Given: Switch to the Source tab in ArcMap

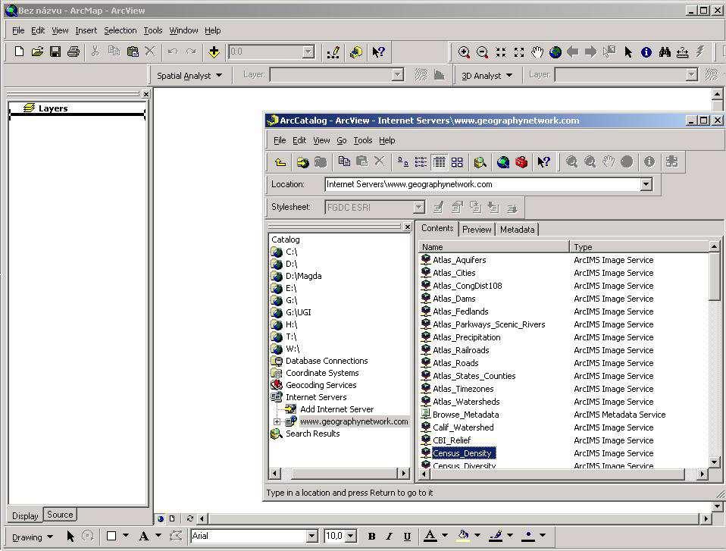Looking at the screenshot, I should (60, 515).
